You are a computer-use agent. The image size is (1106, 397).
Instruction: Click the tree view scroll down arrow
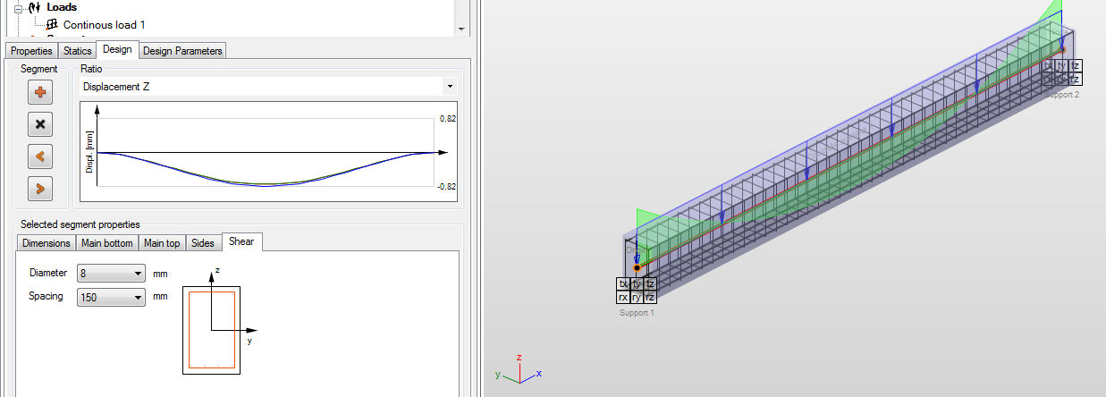[x=461, y=29]
